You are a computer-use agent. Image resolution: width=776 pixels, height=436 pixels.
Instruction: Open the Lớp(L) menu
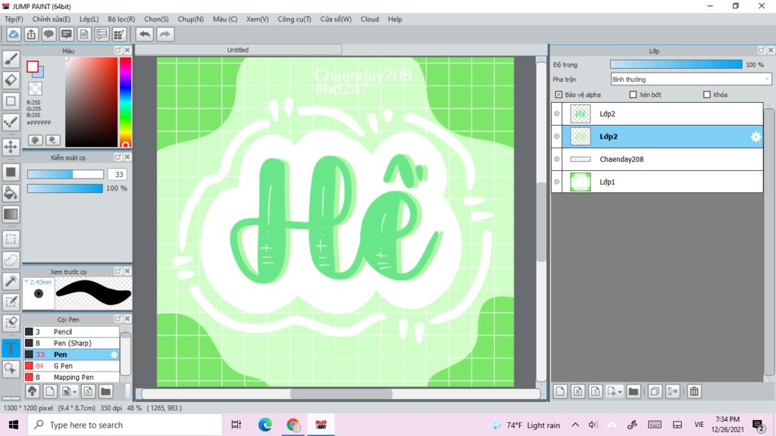coord(89,19)
